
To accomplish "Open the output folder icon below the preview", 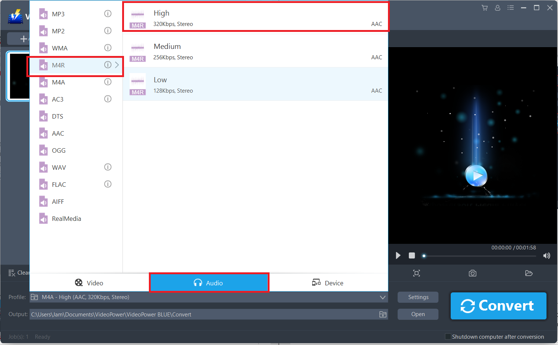I will point(529,273).
